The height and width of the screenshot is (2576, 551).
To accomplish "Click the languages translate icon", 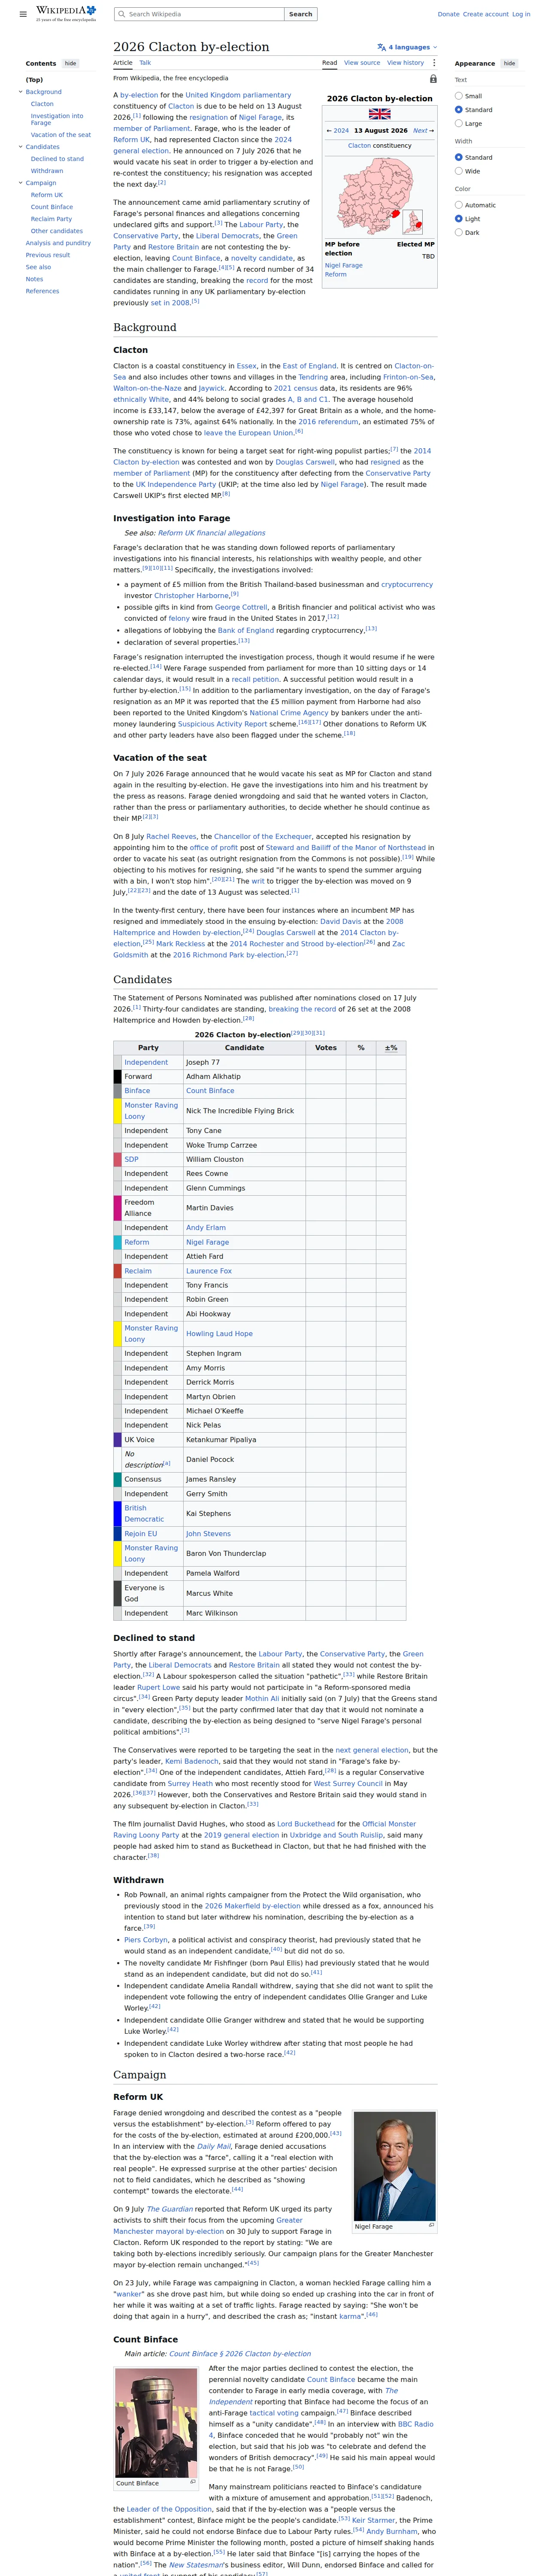I will [381, 47].
